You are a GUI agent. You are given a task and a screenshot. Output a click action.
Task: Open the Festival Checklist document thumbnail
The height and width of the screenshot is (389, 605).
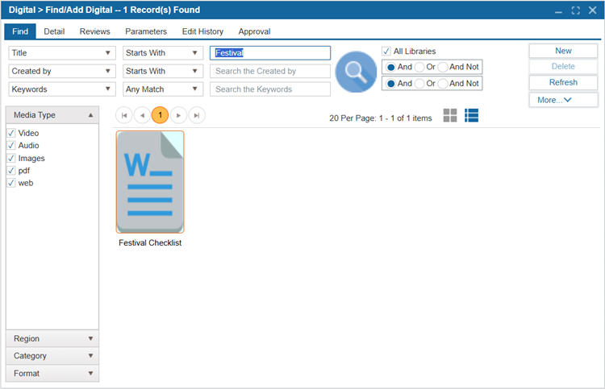coord(150,182)
